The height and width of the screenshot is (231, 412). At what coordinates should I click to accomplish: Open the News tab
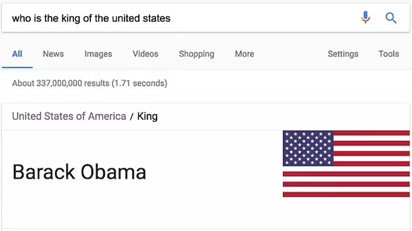click(x=53, y=54)
